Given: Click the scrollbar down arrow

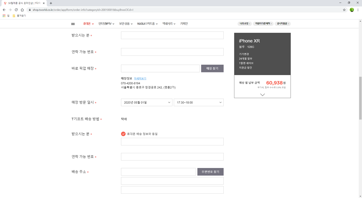Looking at the screenshot, I should click(x=360, y=196).
